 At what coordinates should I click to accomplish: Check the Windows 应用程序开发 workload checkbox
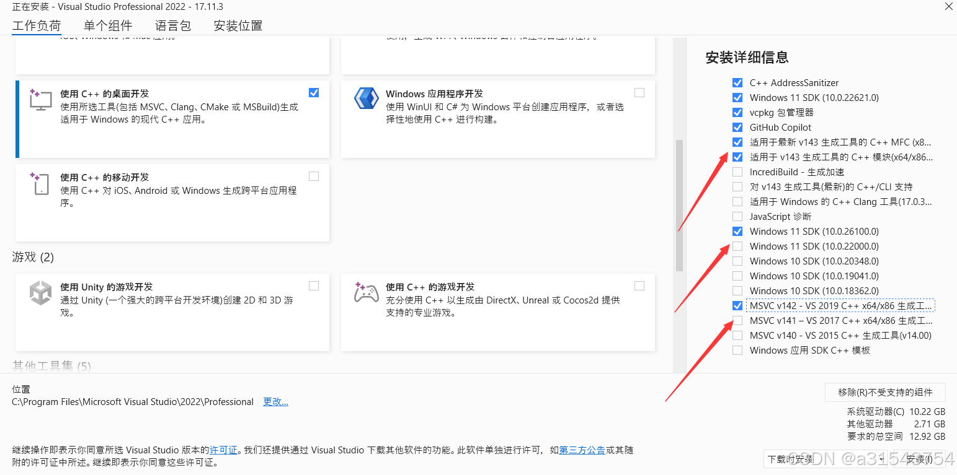[639, 92]
